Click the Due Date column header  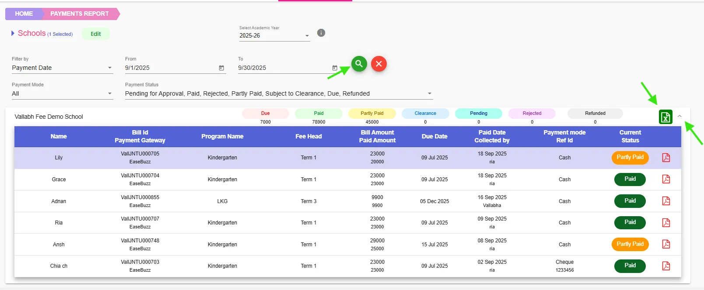click(434, 136)
